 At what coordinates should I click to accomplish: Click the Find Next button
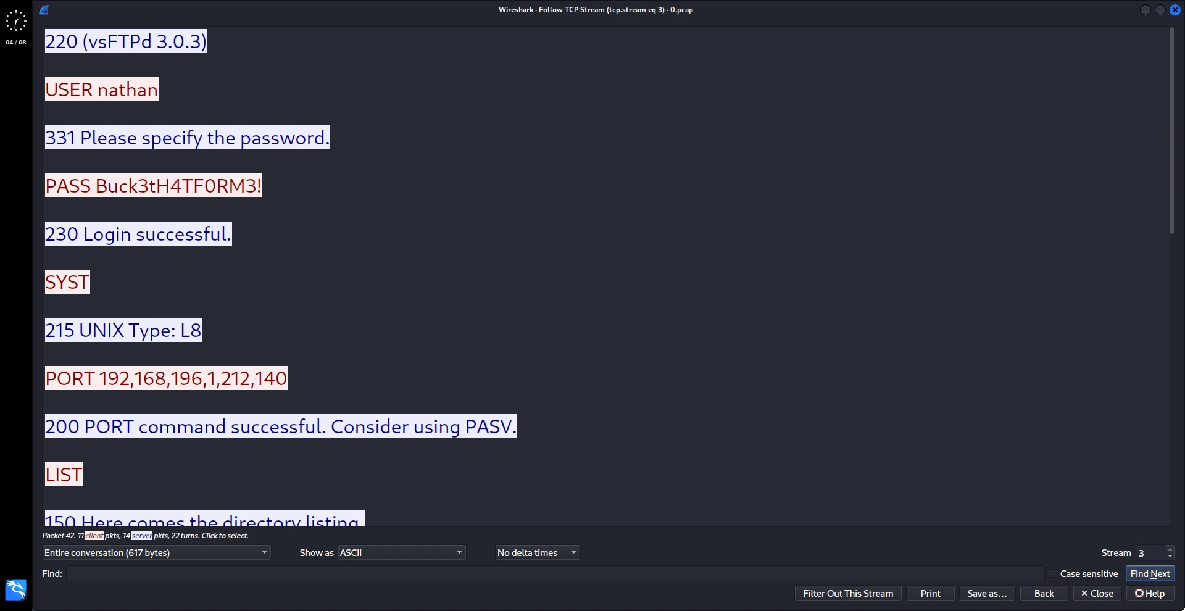1150,573
